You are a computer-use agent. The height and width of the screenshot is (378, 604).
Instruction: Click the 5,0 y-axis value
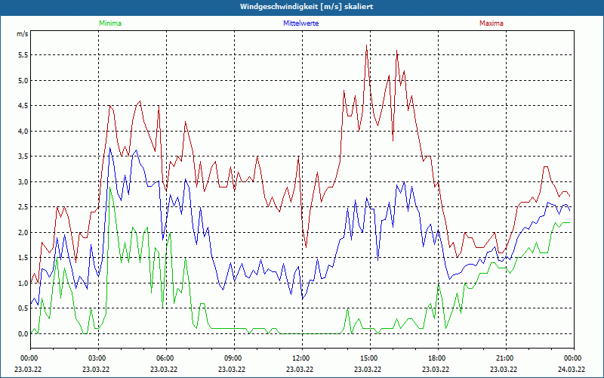coord(23,81)
